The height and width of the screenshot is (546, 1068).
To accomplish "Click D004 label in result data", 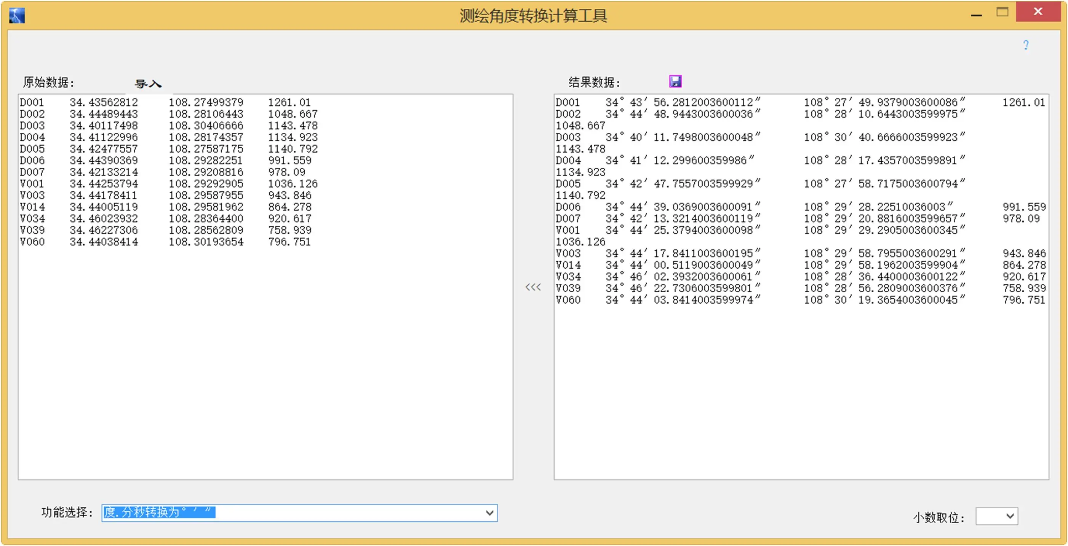I will (568, 160).
